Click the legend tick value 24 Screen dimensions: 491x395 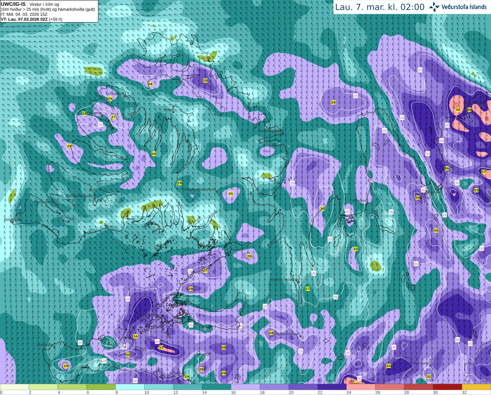tap(349, 392)
